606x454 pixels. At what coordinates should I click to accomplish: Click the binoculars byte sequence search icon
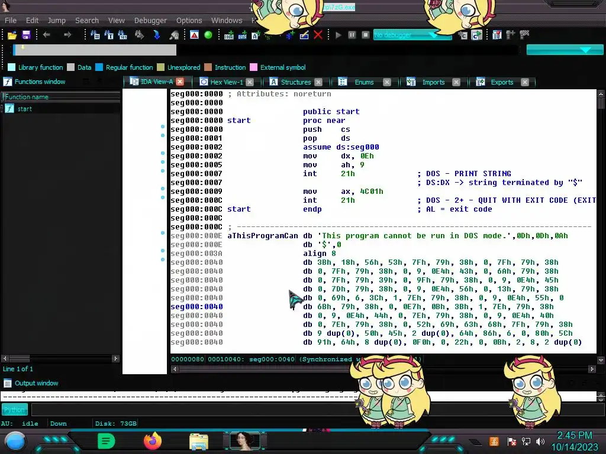(x=123, y=35)
